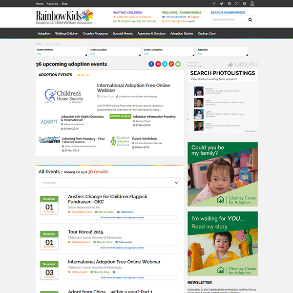Open Austin's Change for Children Flapjack Fundraiser title
The image size is (293, 293).
pos(107,199)
